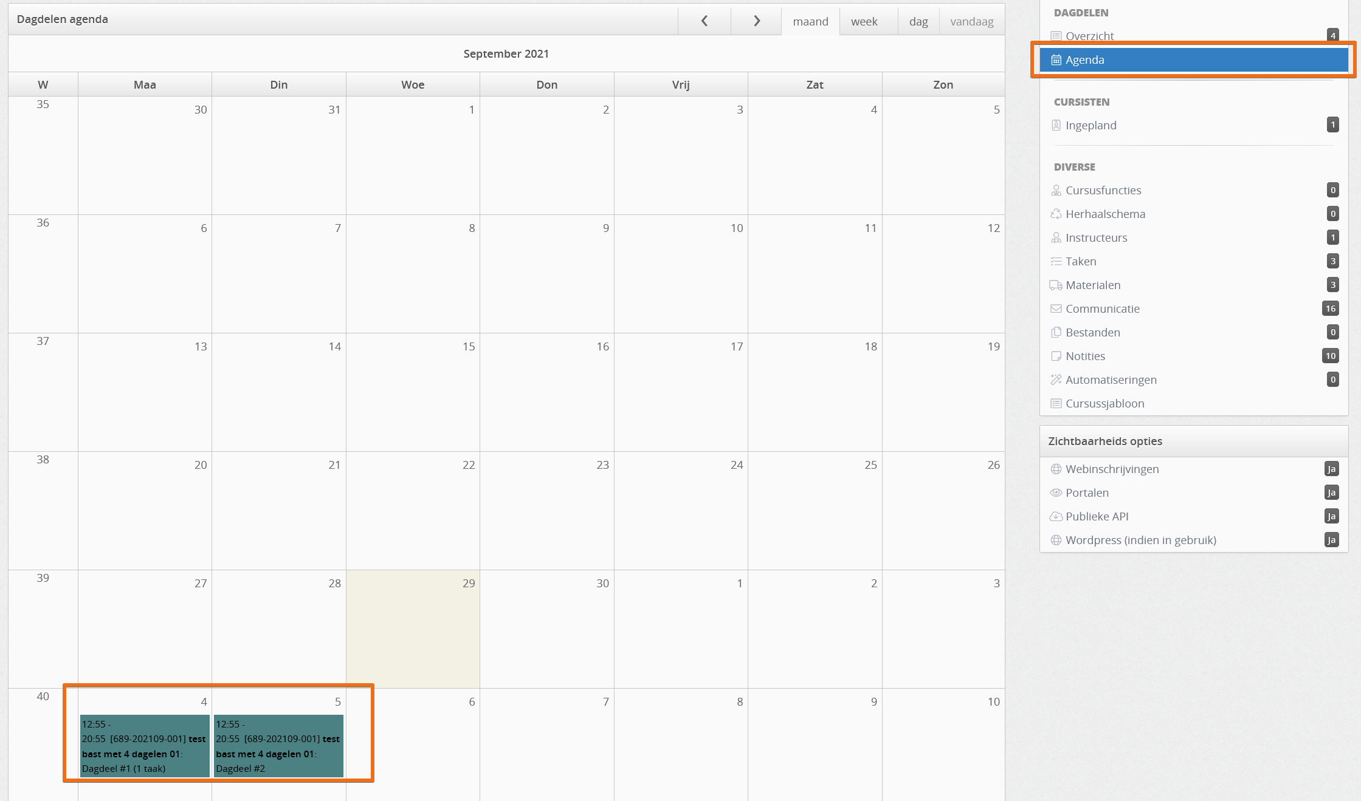Select the maand view tab
Image resolution: width=1361 pixels, height=801 pixels.
coord(810,22)
